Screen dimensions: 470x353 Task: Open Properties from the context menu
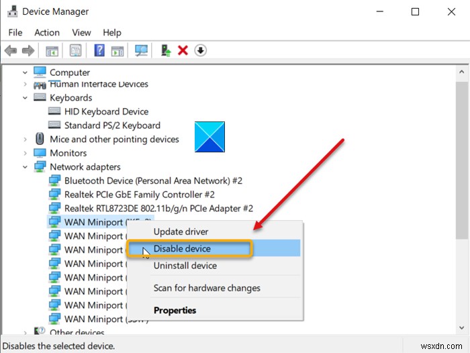point(175,310)
